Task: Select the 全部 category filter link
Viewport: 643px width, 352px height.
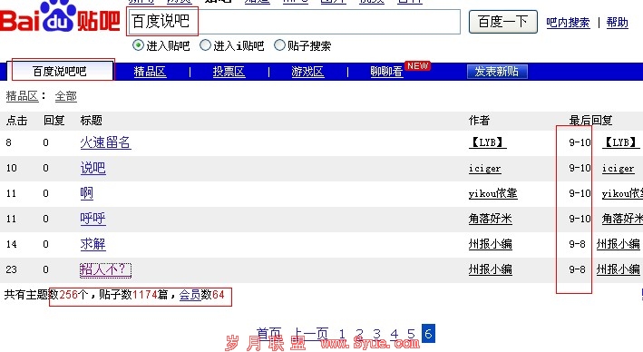Action: (66, 96)
